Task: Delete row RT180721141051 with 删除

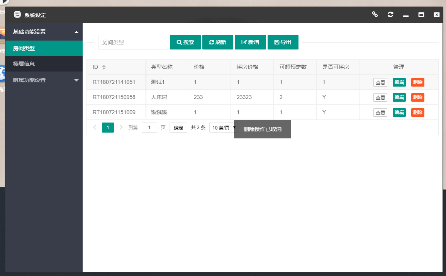Action: click(x=417, y=82)
